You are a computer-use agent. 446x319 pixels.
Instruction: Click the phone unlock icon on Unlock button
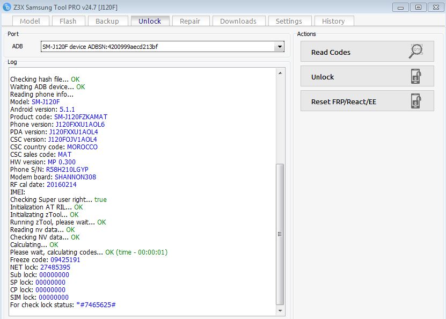tap(416, 76)
